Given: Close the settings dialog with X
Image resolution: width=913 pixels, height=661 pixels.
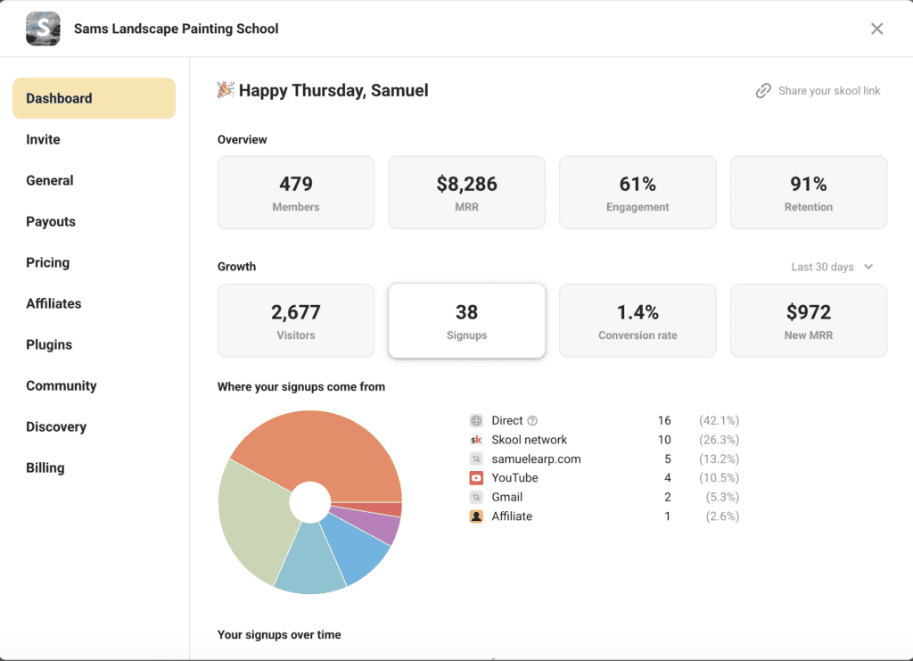Looking at the screenshot, I should (876, 29).
